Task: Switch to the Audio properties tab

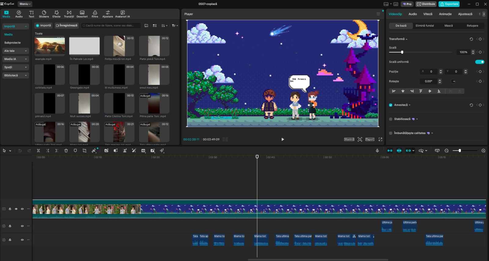Action: pyautogui.click(x=413, y=14)
